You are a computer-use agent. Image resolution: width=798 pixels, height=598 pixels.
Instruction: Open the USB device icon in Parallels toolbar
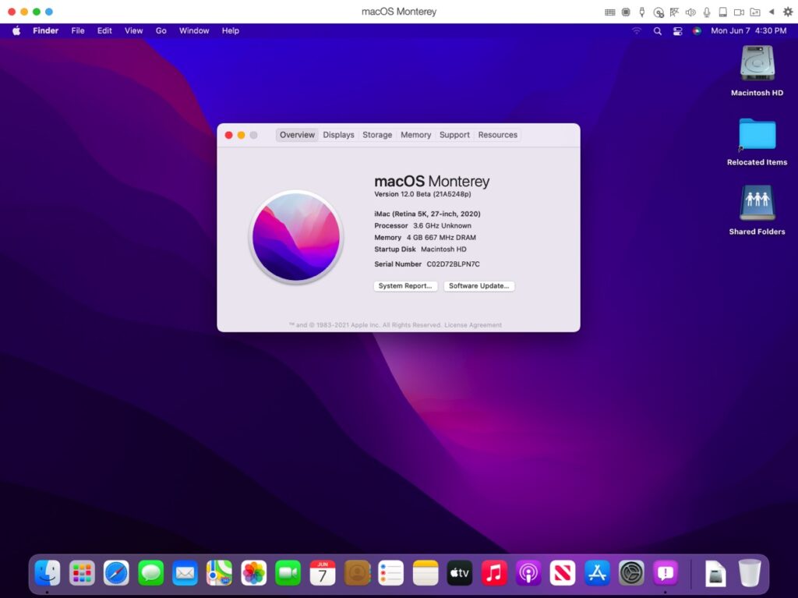pos(642,12)
